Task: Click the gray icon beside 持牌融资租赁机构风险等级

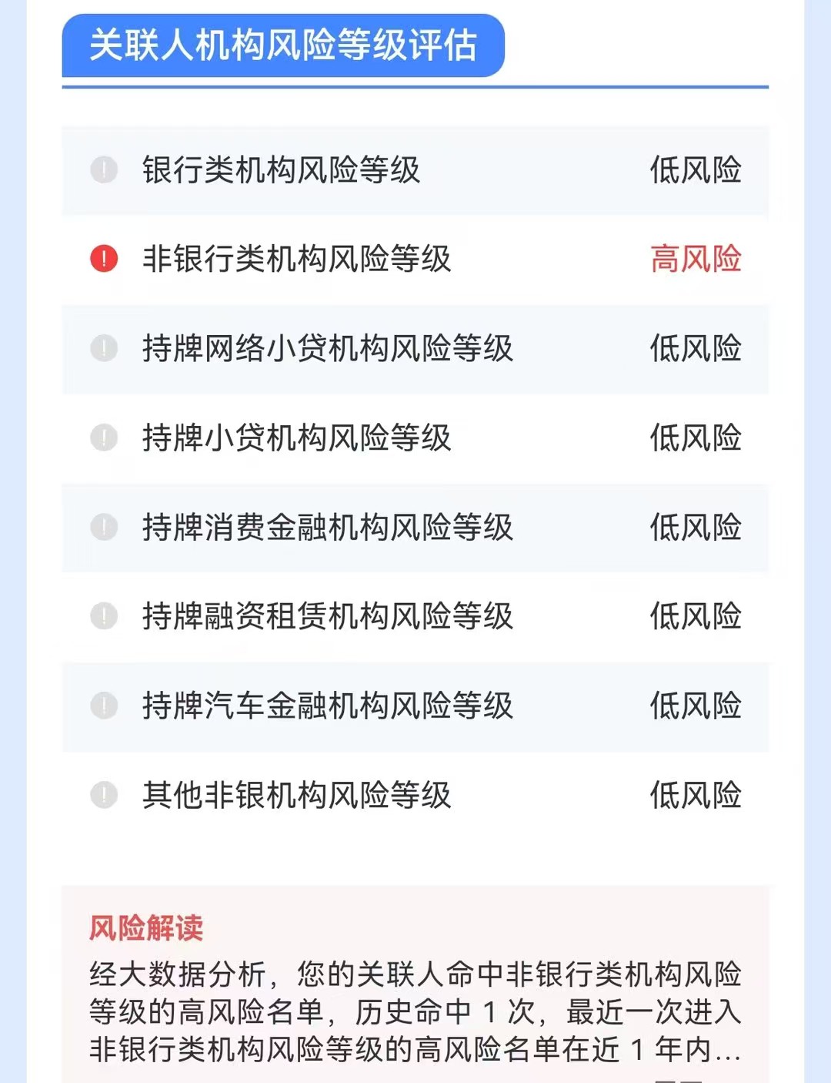Action: tap(104, 616)
